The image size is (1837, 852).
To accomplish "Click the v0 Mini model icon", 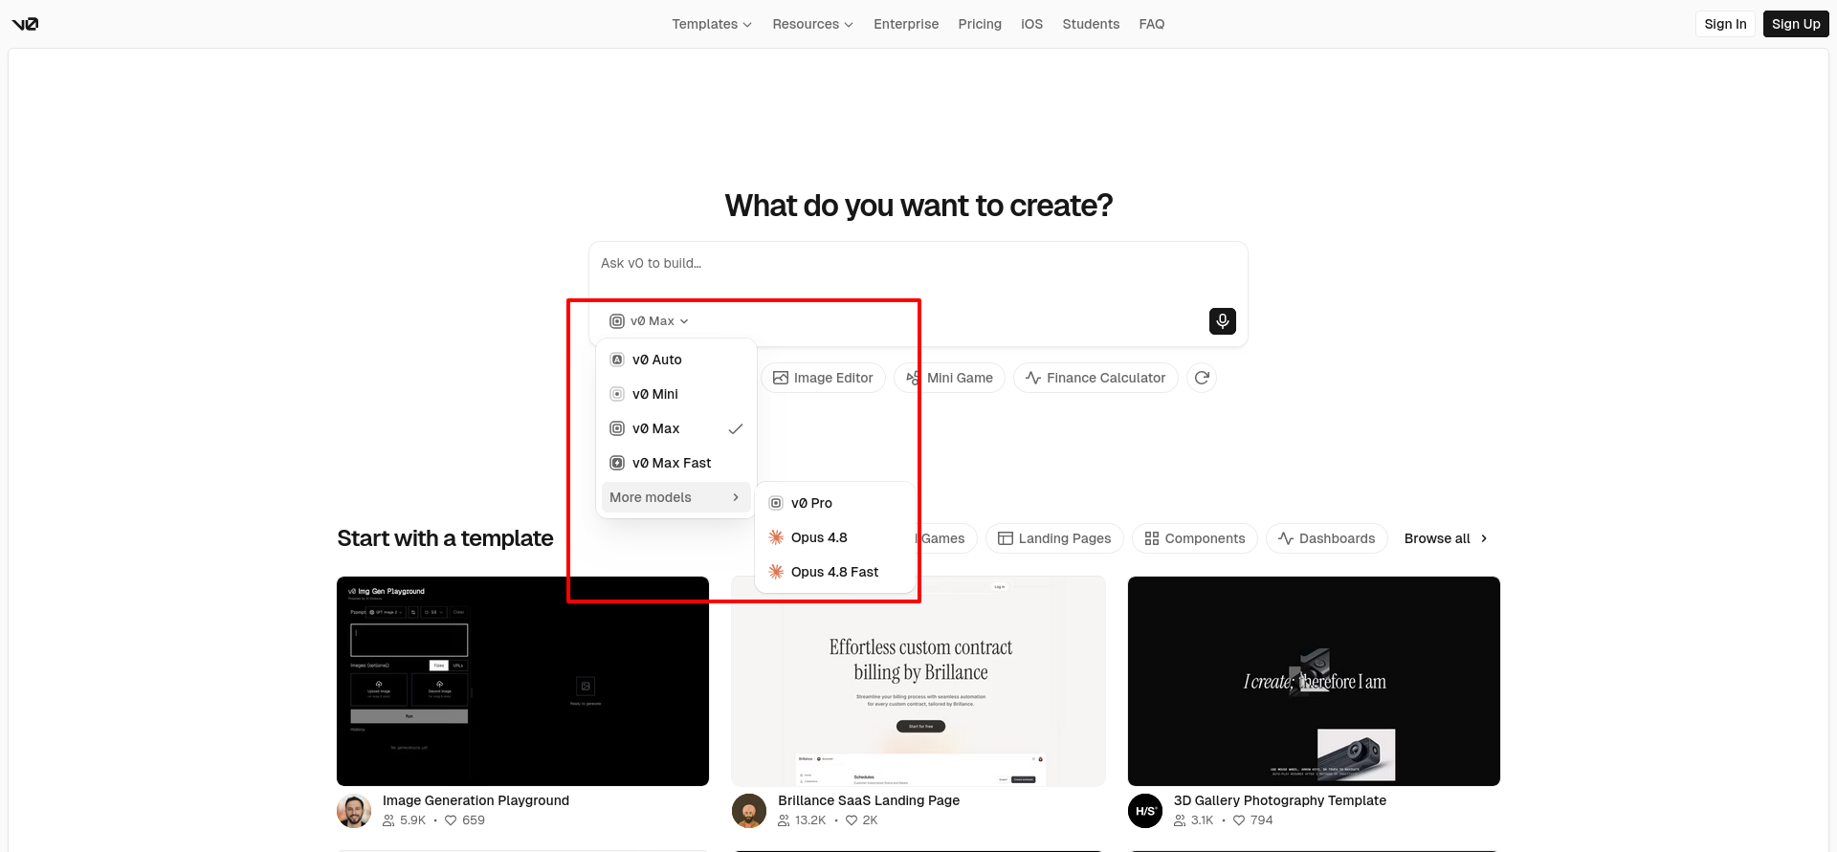I will click(617, 394).
